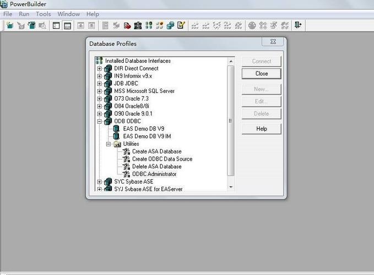Click the Close button in dialog
374x275 pixels.
[262, 74]
